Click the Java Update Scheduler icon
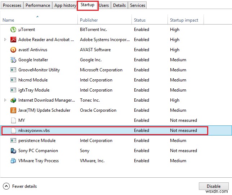The height and width of the screenshot is (195, 232). click(13, 110)
